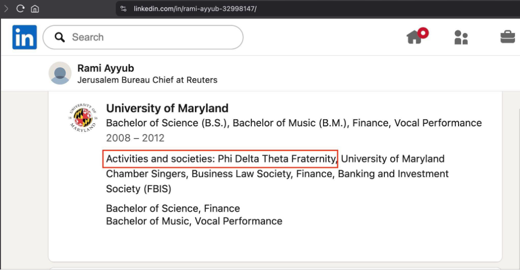Click Bachelor of Music, Vocal Performance description
The image size is (520, 270).
(x=194, y=221)
